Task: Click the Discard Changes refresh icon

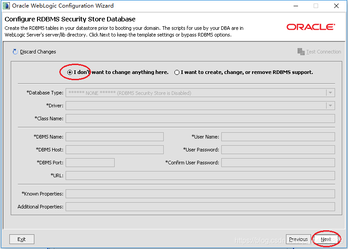Action: pos(15,52)
